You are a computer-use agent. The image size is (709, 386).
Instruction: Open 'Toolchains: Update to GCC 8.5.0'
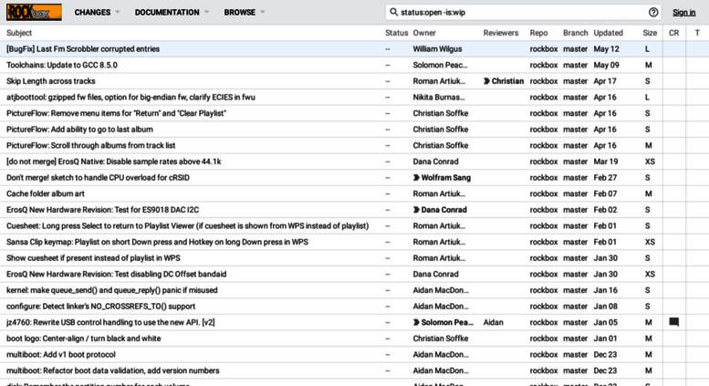[x=62, y=65]
